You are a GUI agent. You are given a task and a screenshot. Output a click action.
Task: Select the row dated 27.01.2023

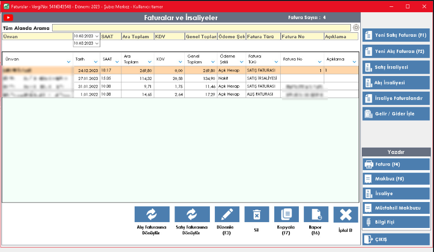[x=180, y=78]
